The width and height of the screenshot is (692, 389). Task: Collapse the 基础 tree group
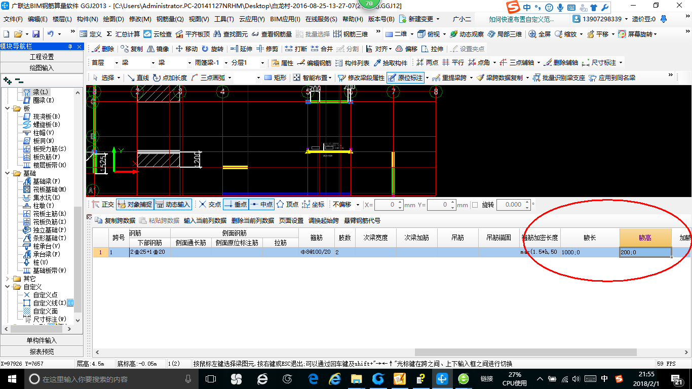pyautogui.click(x=8, y=173)
